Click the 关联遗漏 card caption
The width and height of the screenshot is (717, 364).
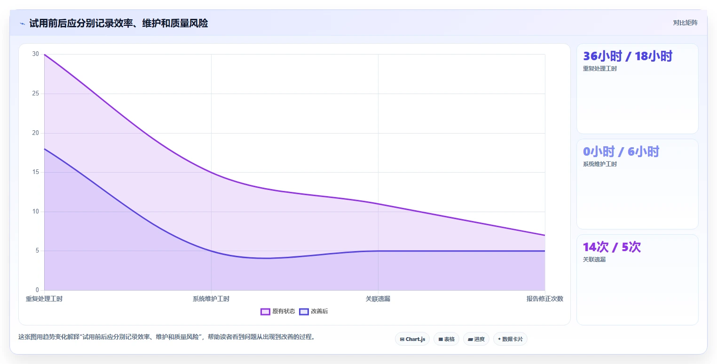(594, 259)
